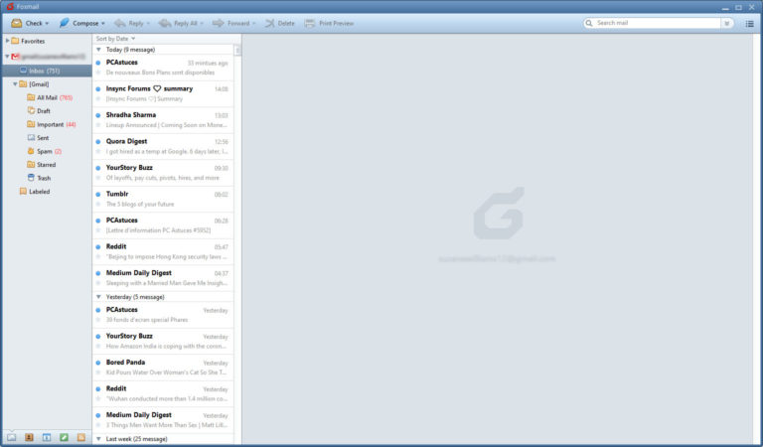Click the Trash folder icon
Viewport: 763px width, 447px height.
tap(31, 178)
